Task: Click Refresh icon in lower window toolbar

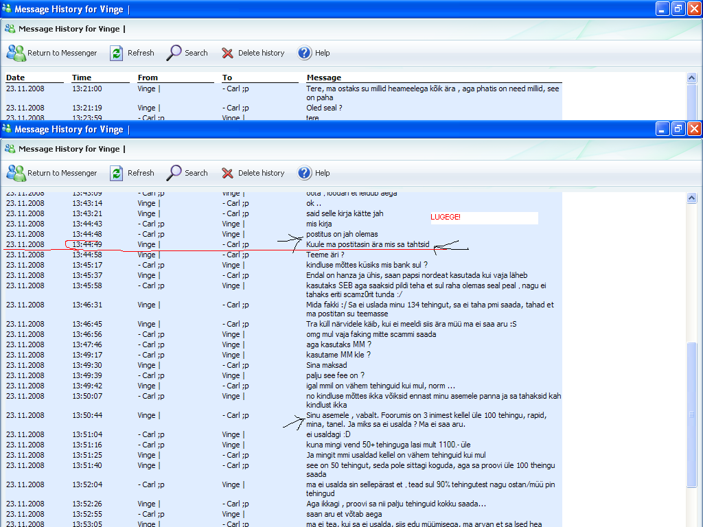Action: coord(117,173)
